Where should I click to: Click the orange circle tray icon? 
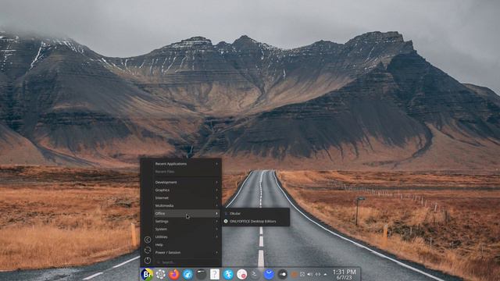pyautogui.click(x=295, y=274)
